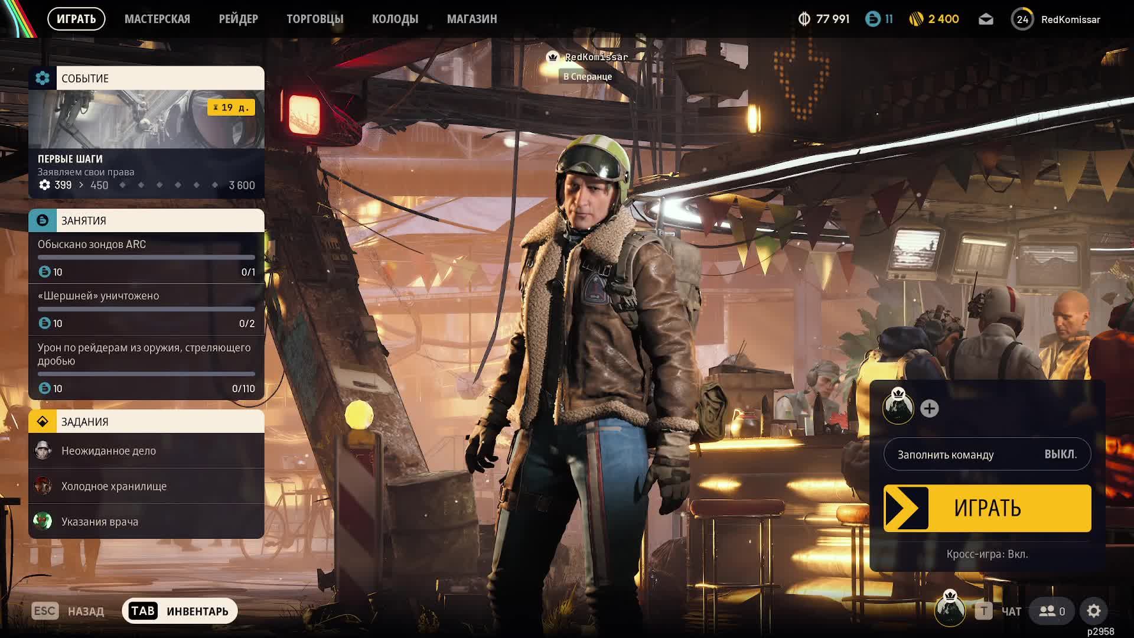This screenshot has height=638, width=1134.
Task: Expand the Событие panel header
Action: pos(146,78)
